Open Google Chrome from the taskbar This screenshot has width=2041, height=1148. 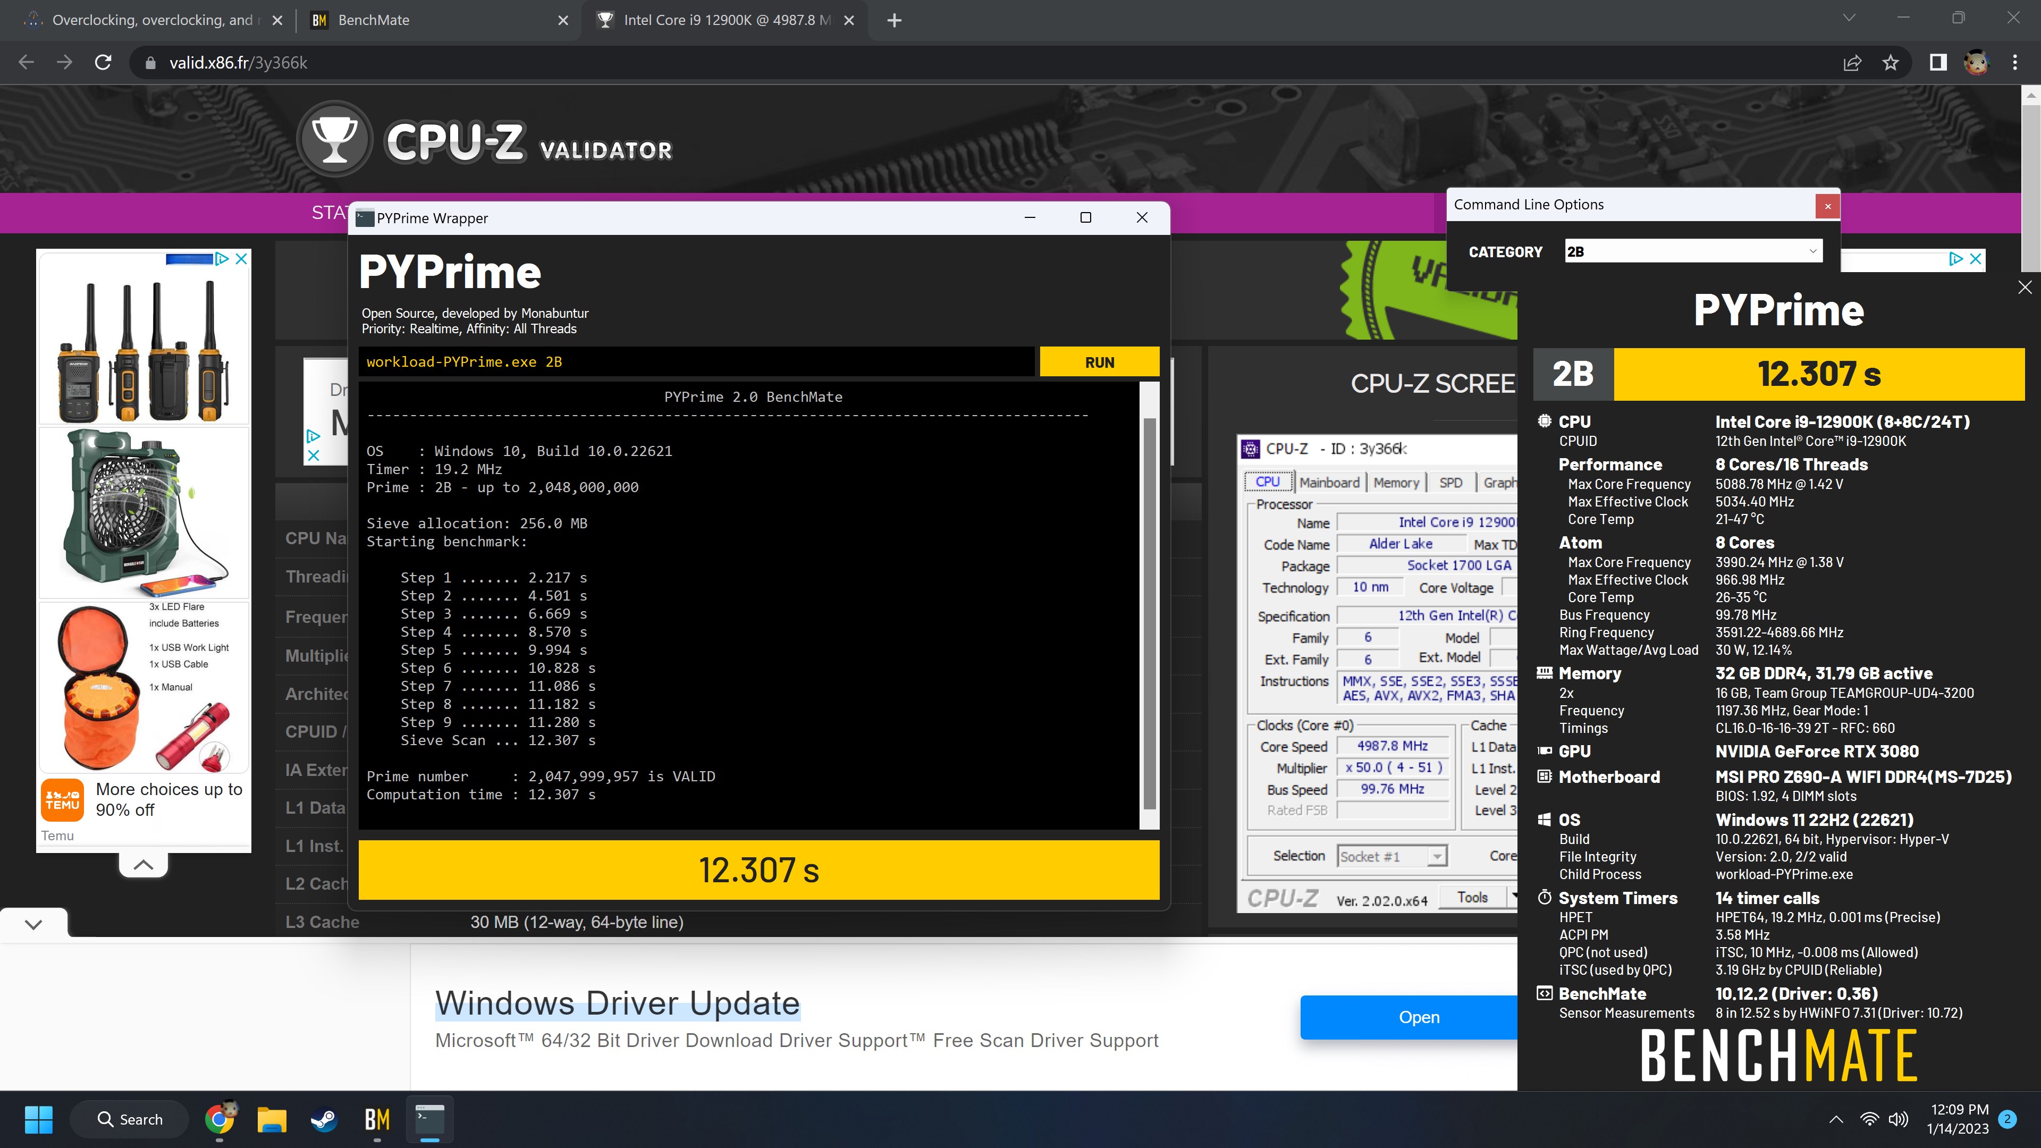click(220, 1119)
